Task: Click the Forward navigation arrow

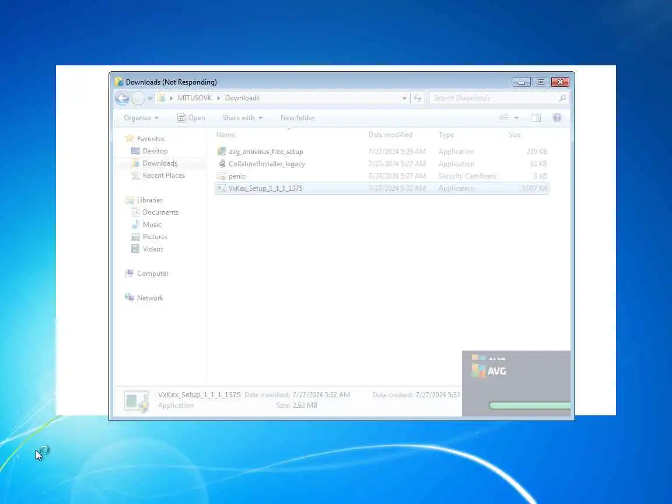Action: pos(138,99)
